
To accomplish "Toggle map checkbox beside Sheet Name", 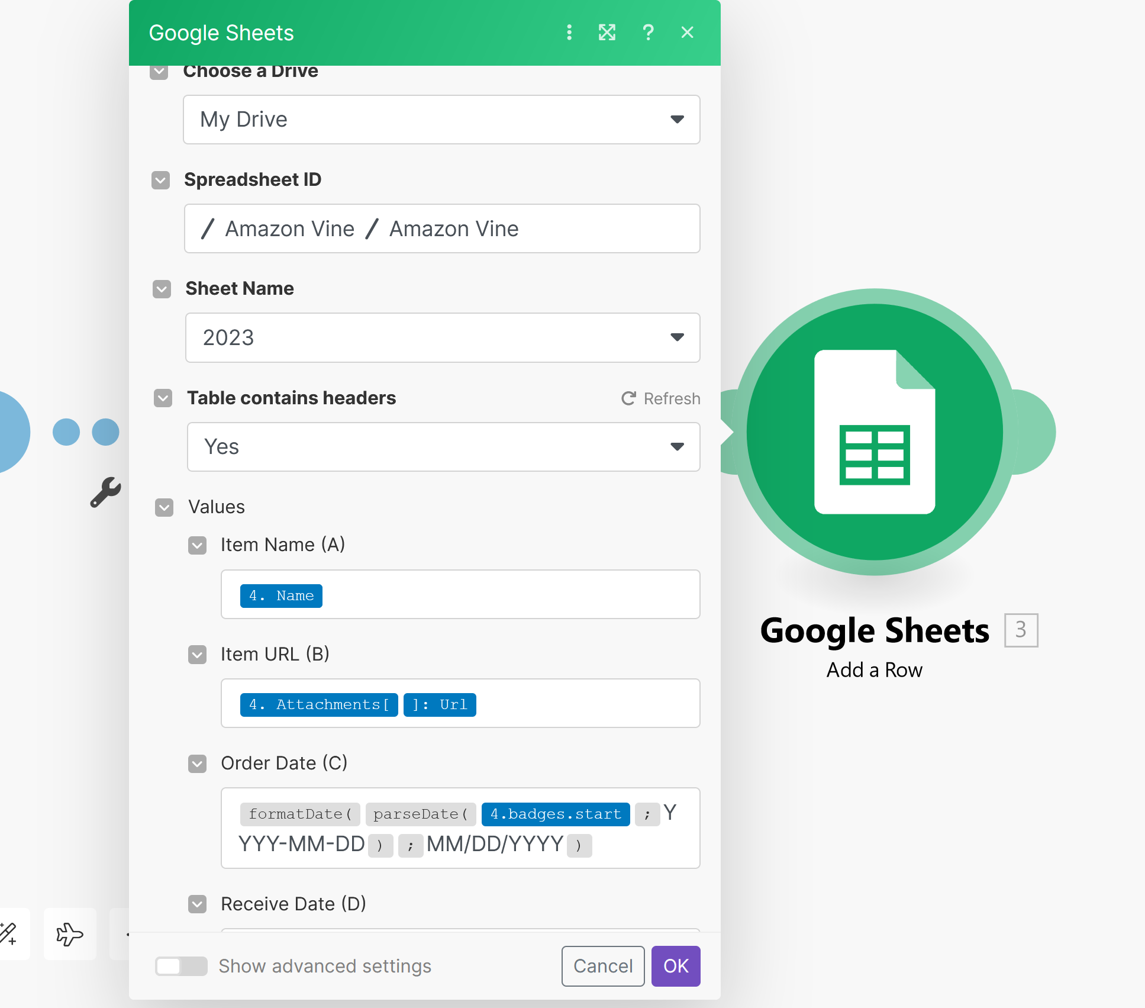I will point(162,289).
